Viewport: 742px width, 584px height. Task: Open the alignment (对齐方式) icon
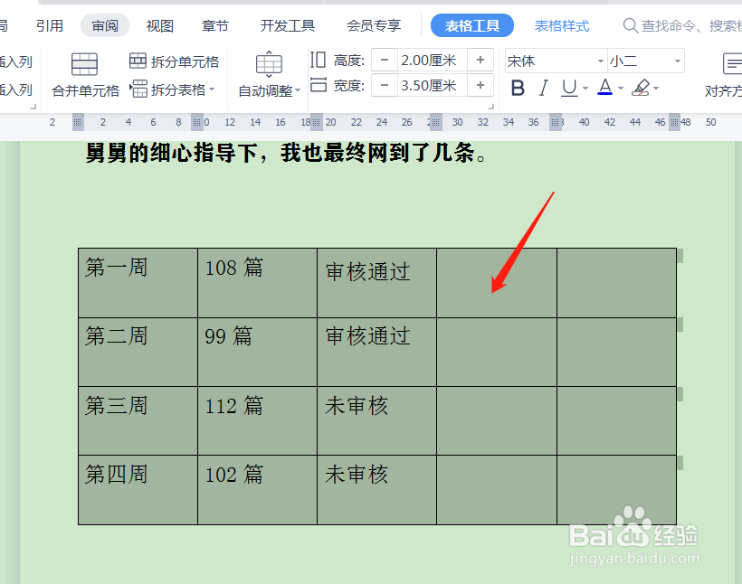(731, 64)
